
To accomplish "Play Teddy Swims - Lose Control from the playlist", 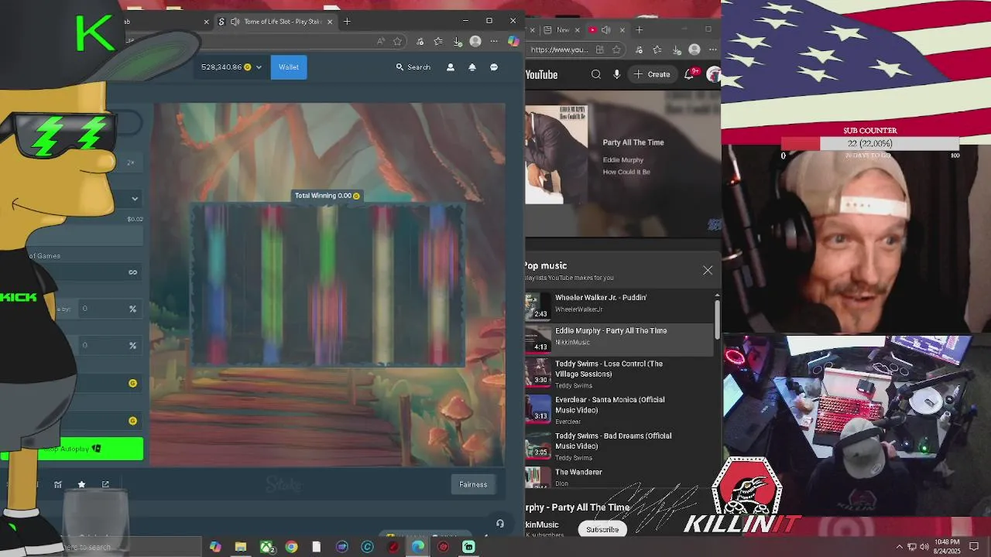I will coord(619,374).
